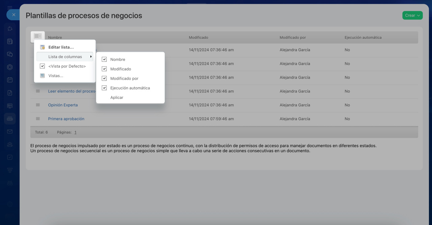Open row menu for Opinión Experta
This screenshot has height=225, width=432.
[x=38, y=105]
